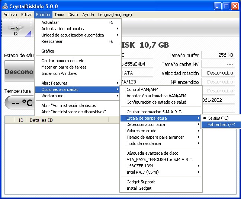This screenshot has height=199, width=241.
Task: Toggle Ocultar número de serie
Action: pos(77,61)
